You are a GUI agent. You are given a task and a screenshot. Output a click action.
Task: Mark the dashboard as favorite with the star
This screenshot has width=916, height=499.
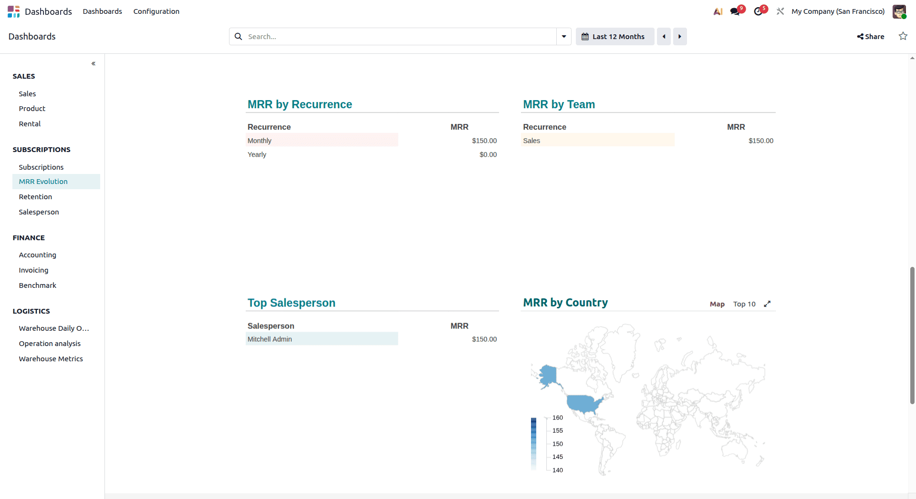pyautogui.click(x=903, y=36)
